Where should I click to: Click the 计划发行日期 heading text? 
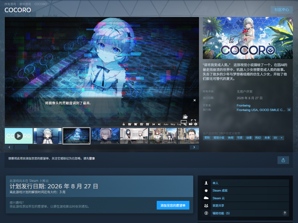click(x=54, y=186)
